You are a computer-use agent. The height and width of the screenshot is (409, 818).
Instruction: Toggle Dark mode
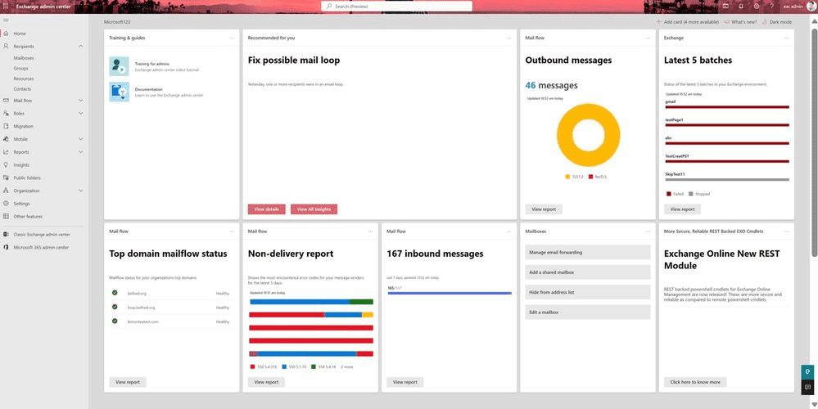[777, 22]
